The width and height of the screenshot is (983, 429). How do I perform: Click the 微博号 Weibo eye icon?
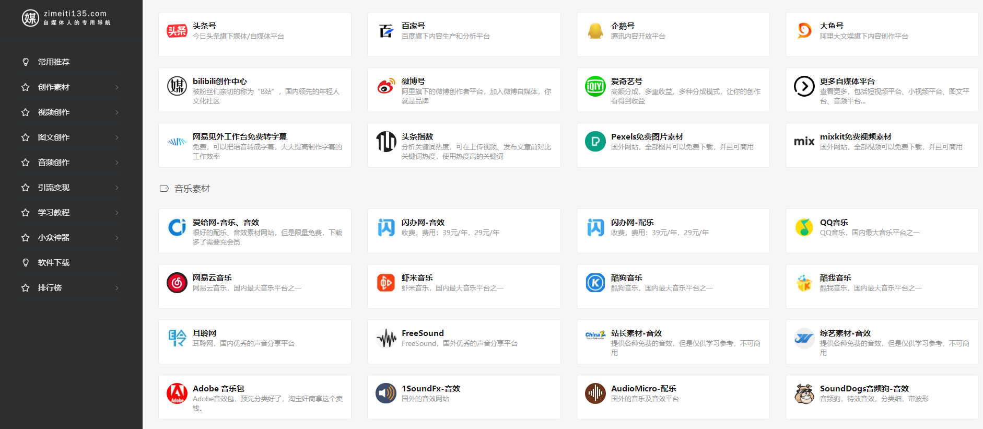386,86
